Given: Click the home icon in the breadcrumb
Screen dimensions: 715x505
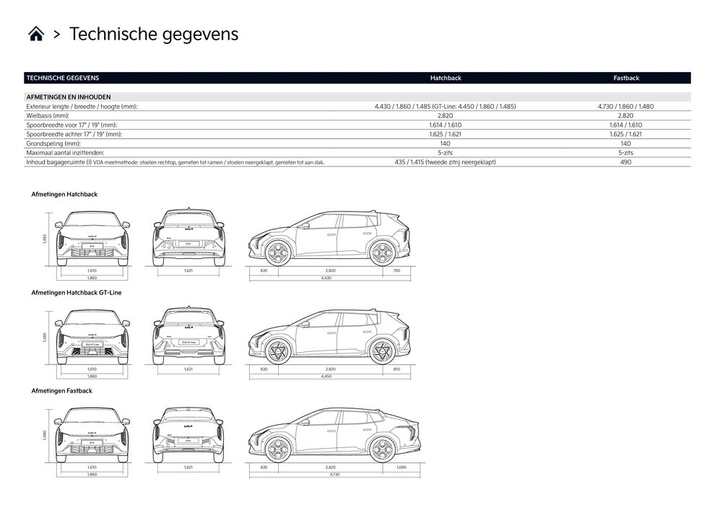Looking at the screenshot, I should point(35,34).
